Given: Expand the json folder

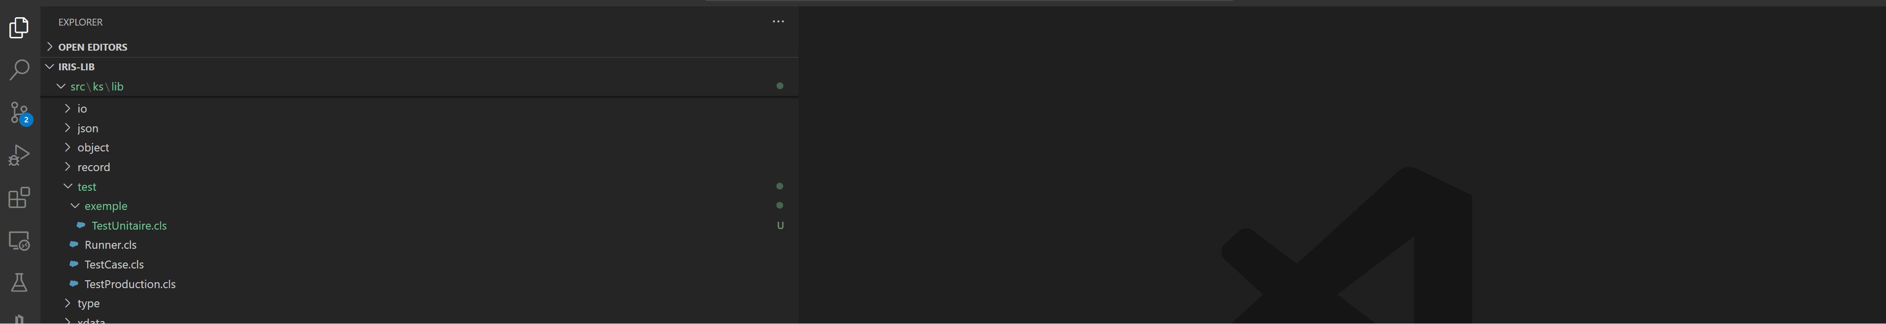Looking at the screenshot, I should pyautogui.click(x=88, y=128).
